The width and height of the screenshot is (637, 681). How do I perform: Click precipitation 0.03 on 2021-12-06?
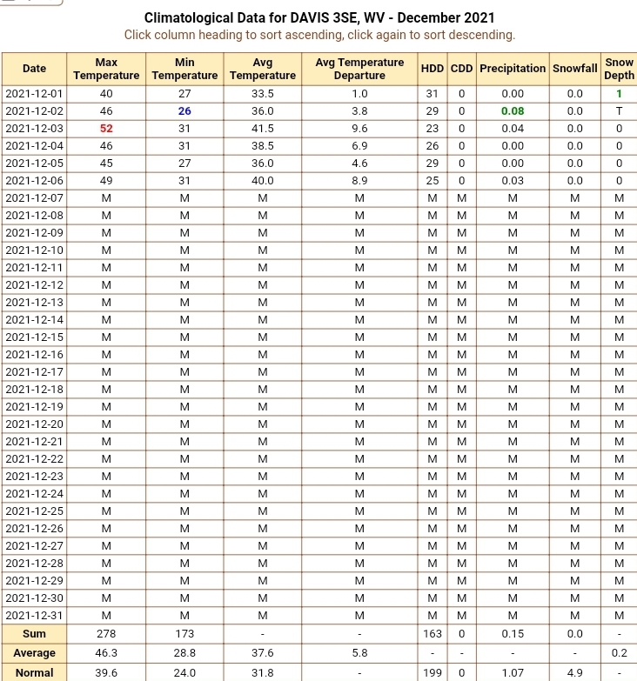pos(513,181)
